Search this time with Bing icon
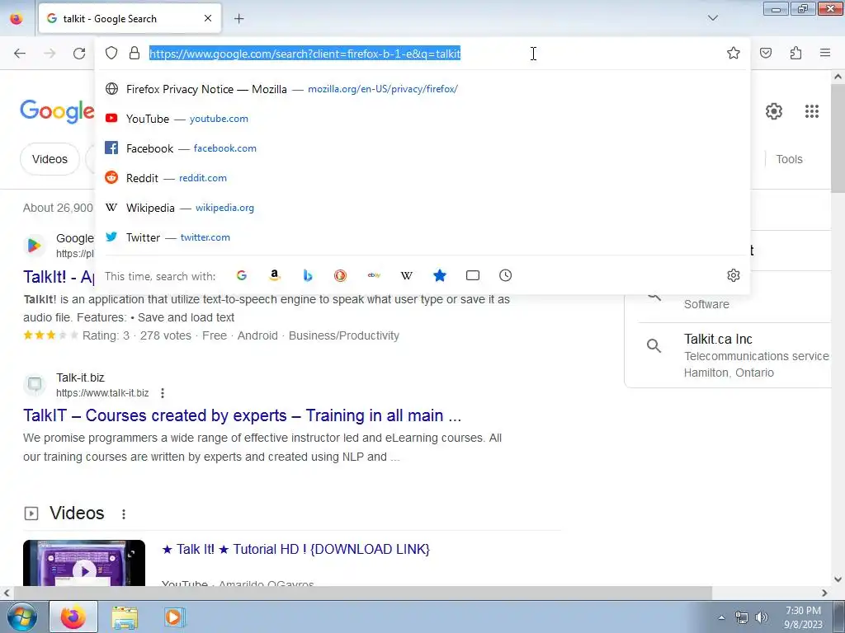 [308, 275]
